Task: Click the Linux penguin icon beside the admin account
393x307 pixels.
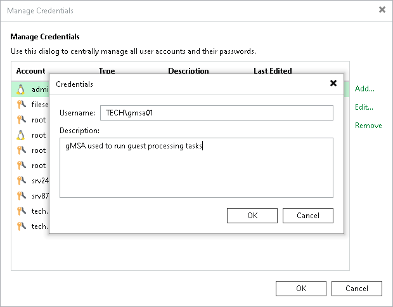Action: coord(20,89)
